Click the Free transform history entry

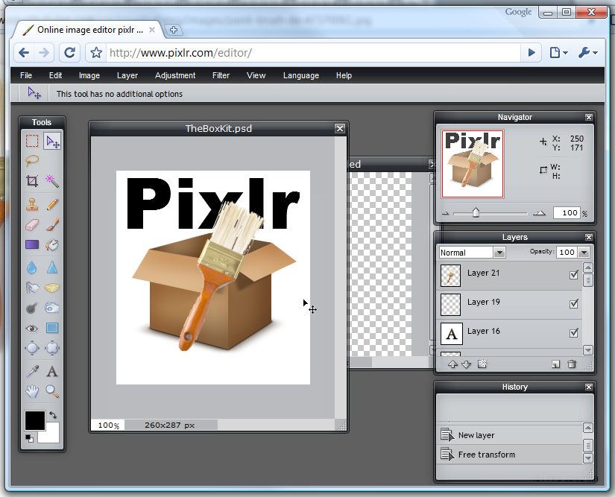pos(486,455)
